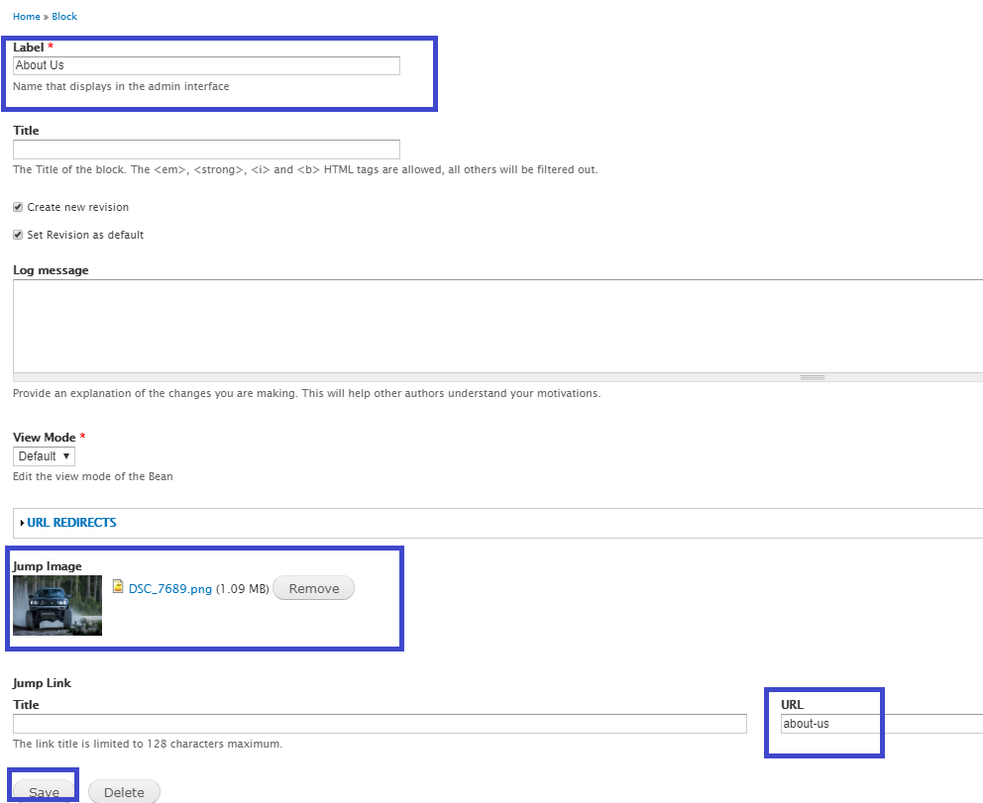Click inside the Log message textarea
The width and height of the screenshot is (983, 803).
click(x=498, y=327)
